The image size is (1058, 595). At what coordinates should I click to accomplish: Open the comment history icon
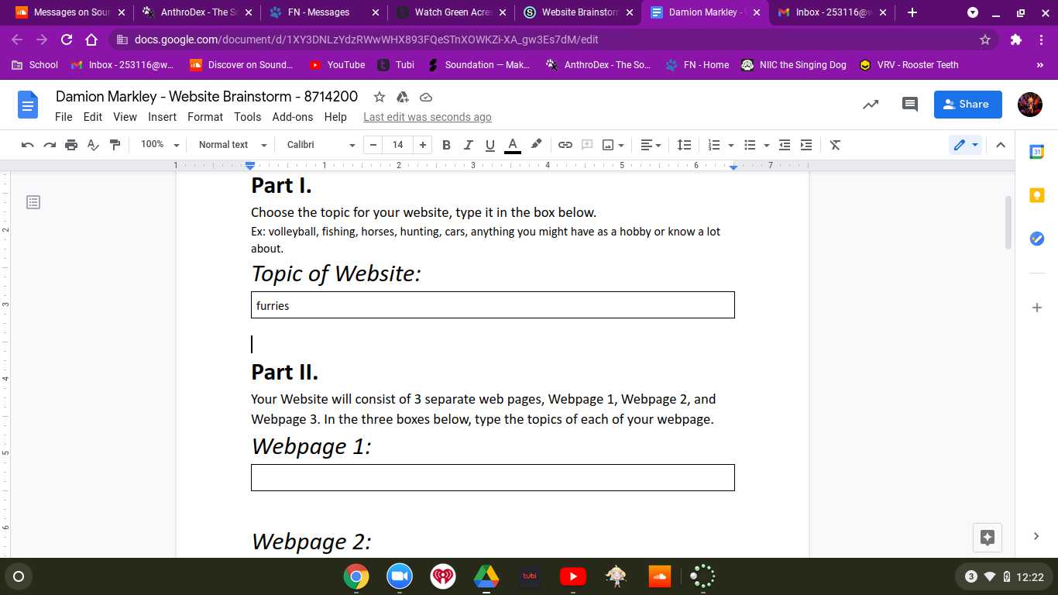pyautogui.click(x=910, y=105)
